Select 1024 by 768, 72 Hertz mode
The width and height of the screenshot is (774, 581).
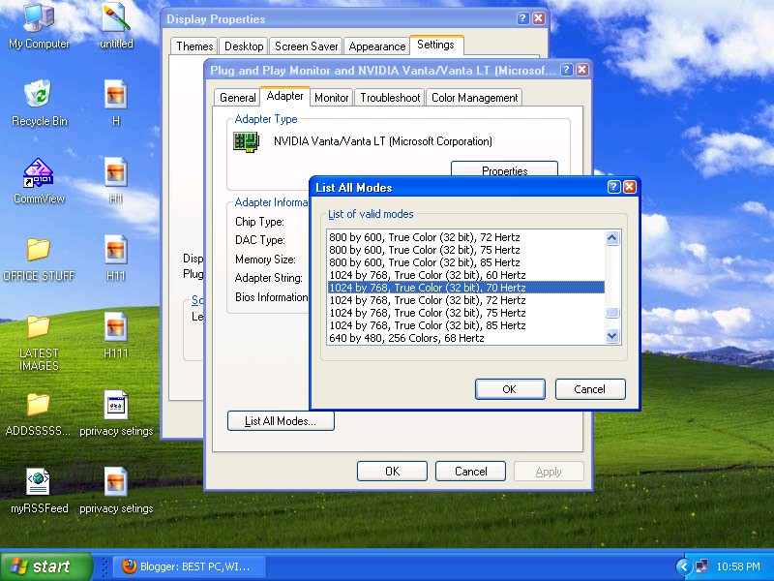click(466, 300)
